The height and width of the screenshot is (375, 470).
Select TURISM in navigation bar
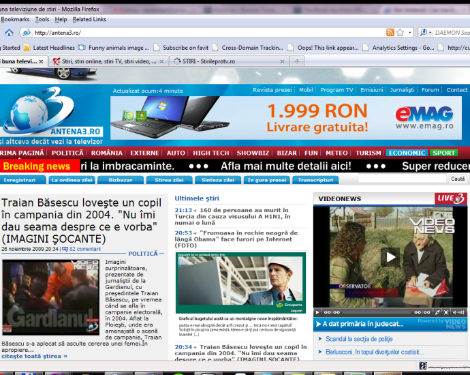click(368, 153)
